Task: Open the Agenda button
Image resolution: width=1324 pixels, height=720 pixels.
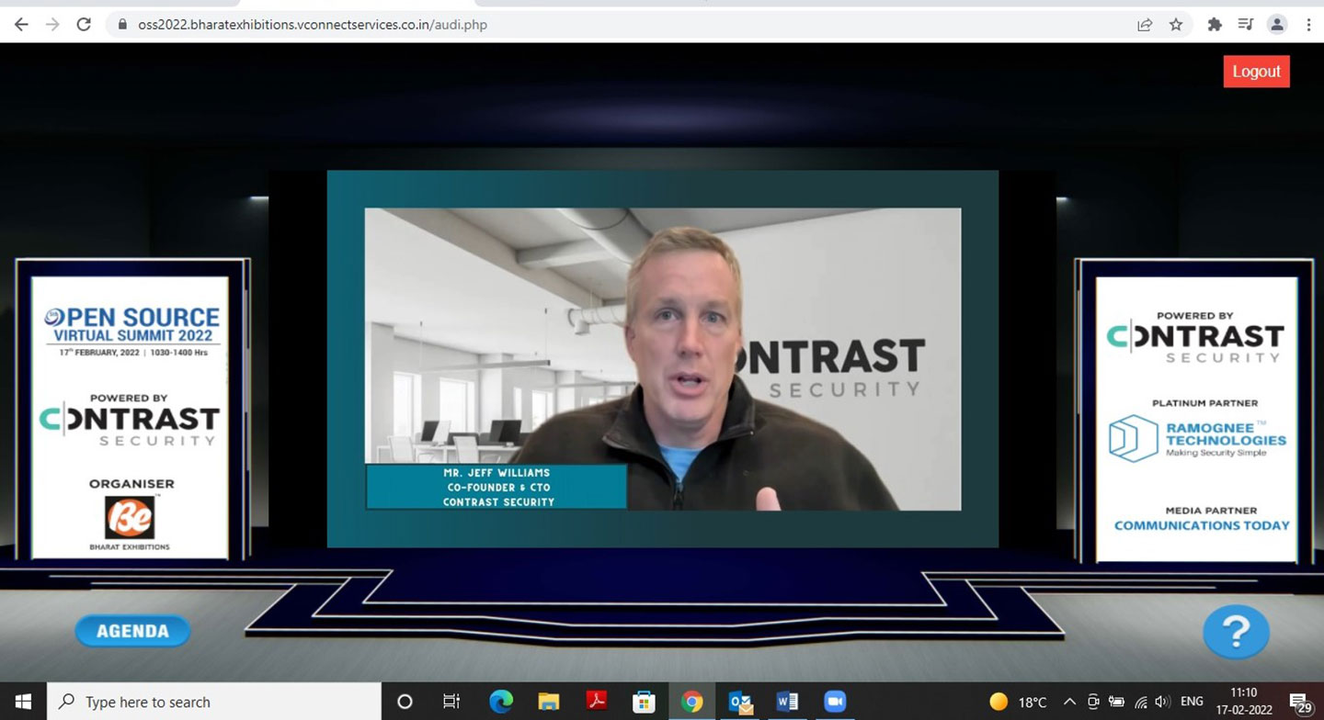Action: click(x=132, y=631)
